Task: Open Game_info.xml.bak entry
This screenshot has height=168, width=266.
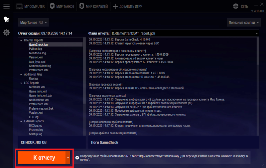Action: pos(41,95)
